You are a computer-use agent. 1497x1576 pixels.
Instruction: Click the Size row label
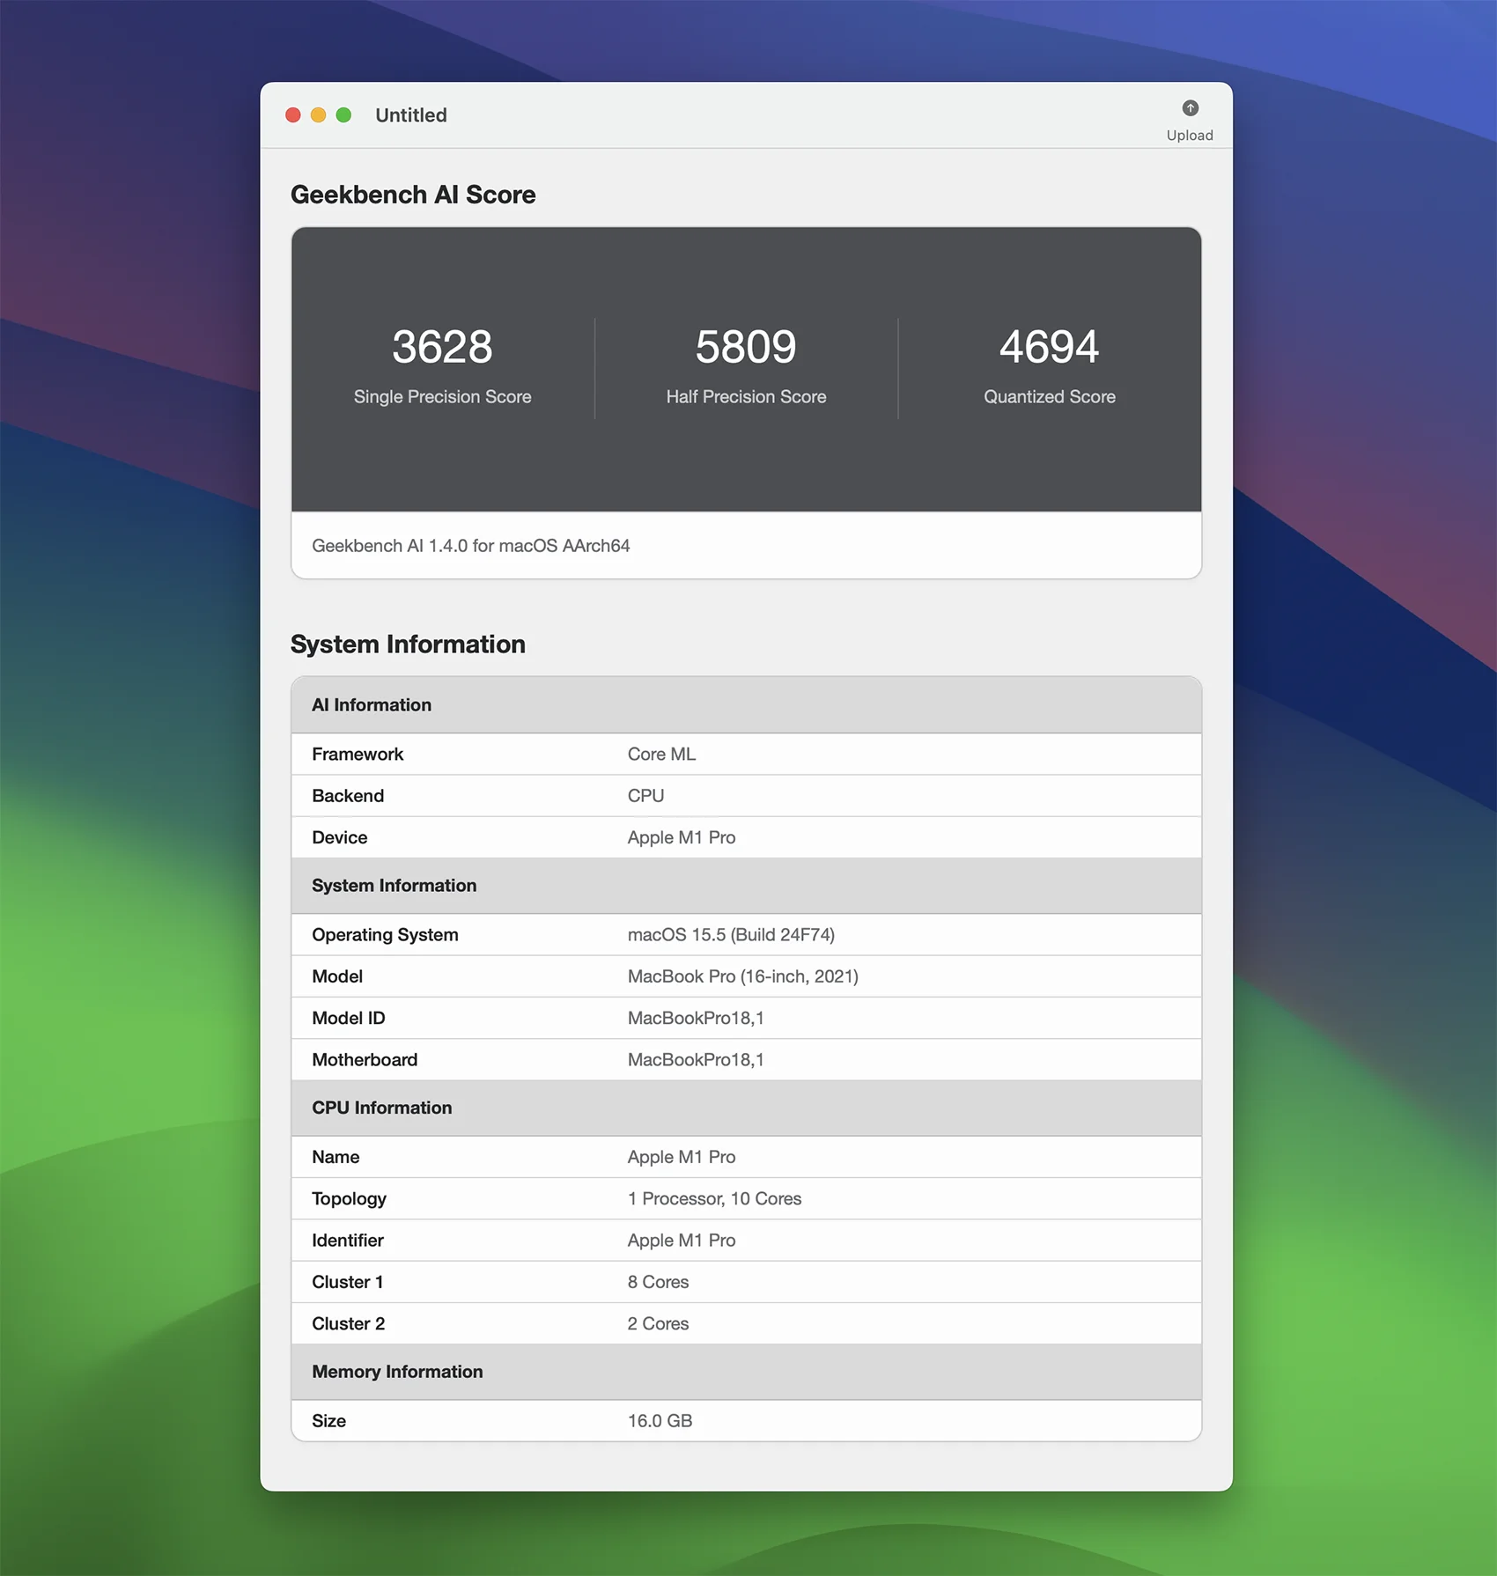[328, 1421]
